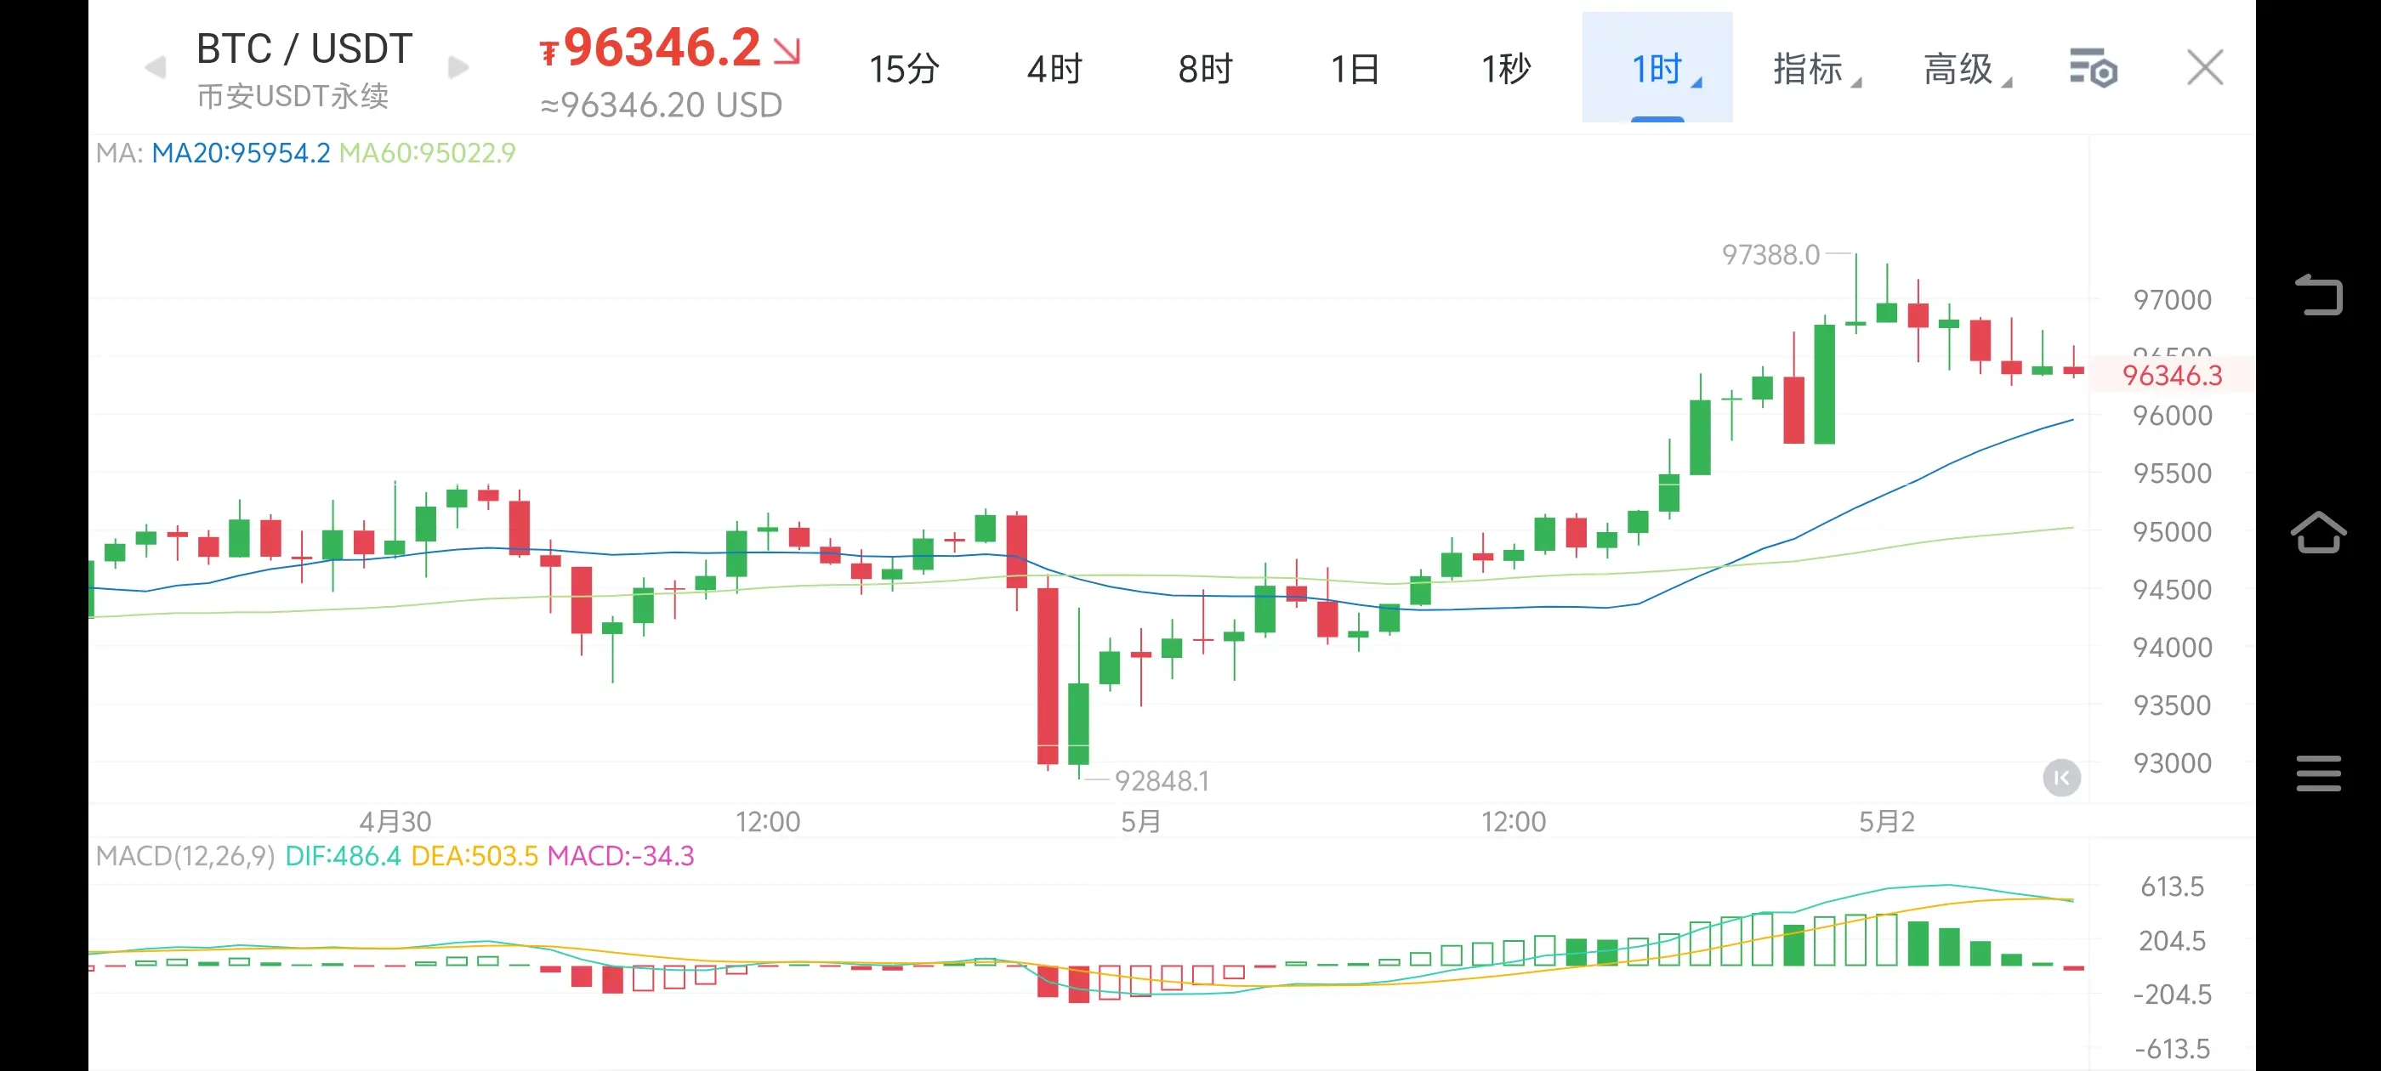Tap the -613.5 MACD axis label
2381x1071 pixels.
pyautogui.click(x=2172, y=1049)
